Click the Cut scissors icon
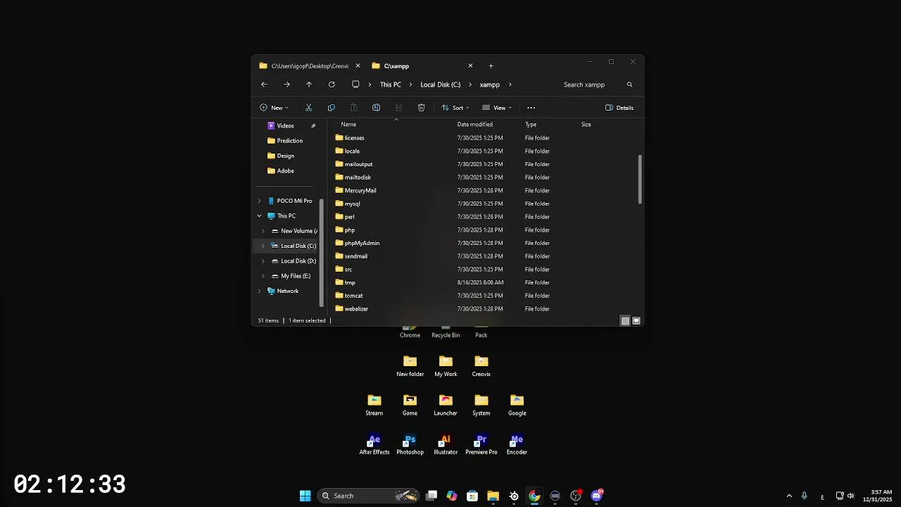 click(308, 108)
